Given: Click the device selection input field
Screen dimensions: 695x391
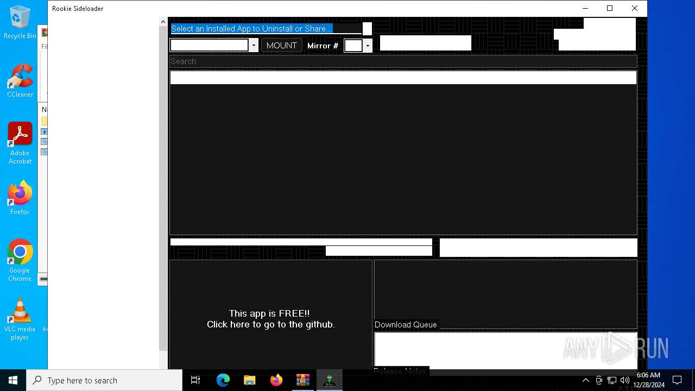Looking at the screenshot, I should [x=209, y=46].
